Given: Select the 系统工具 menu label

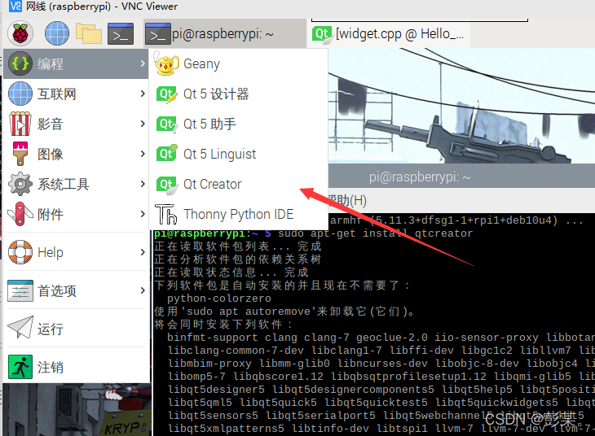Looking at the screenshot, I should tap(63, 184).
